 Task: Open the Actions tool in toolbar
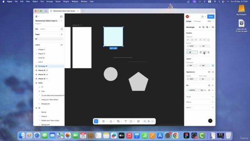pos(138,121)
